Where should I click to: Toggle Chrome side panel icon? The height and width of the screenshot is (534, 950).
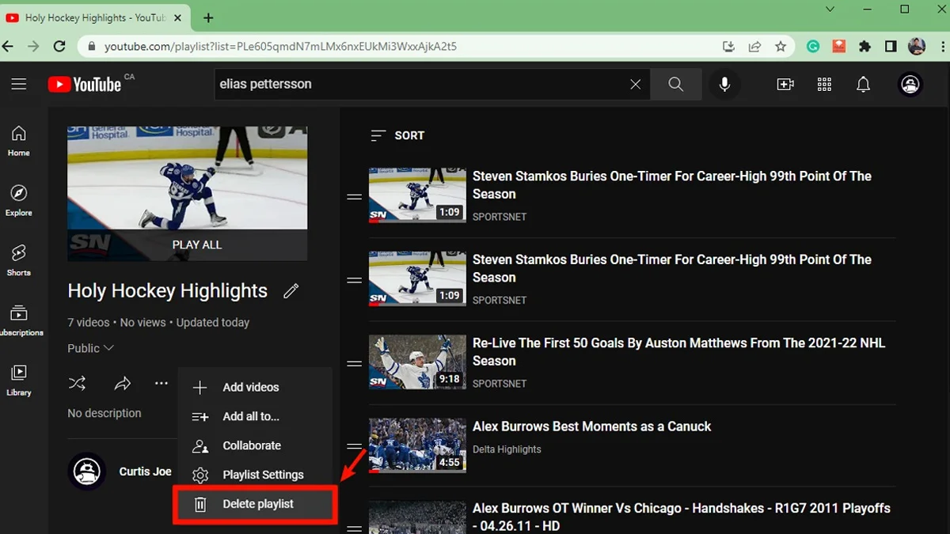pyautogui.click(x=891, y=47)
